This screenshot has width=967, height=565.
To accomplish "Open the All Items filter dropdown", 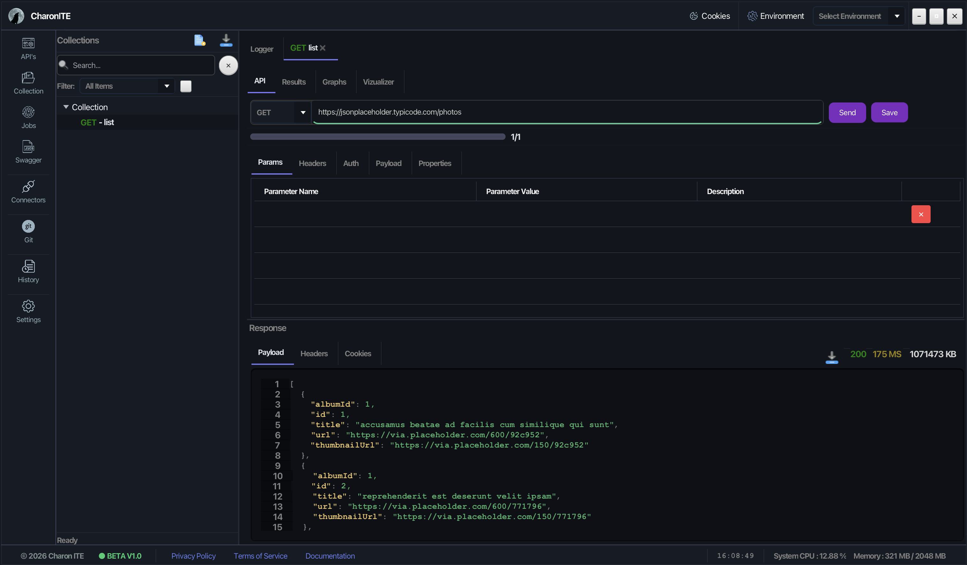I will [127, 86].
